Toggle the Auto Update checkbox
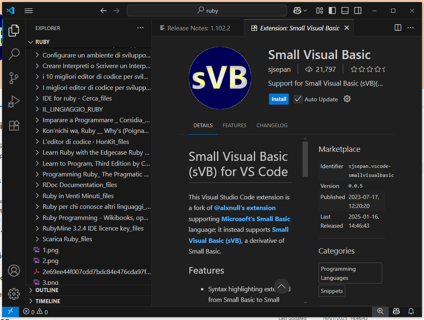Screen dimensions: 424x320 point(298,99)
